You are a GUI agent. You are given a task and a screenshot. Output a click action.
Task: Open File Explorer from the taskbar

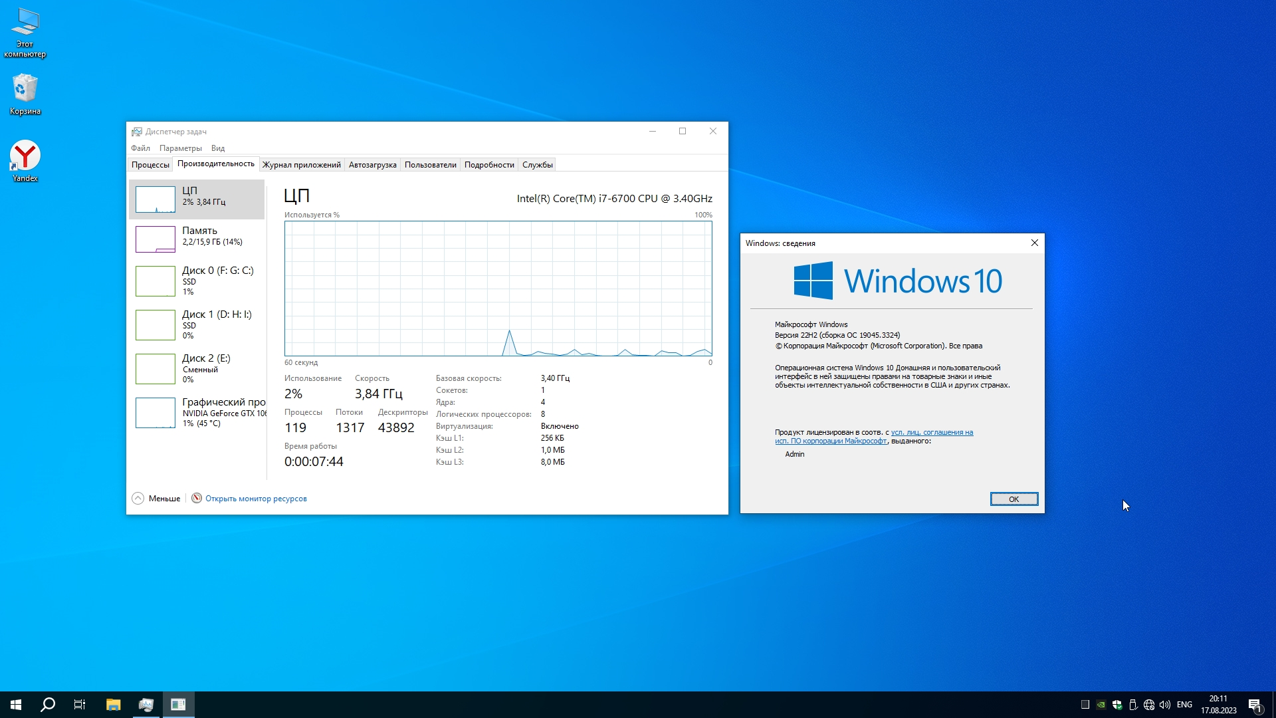pyautogui.click(x=114, y=705)
